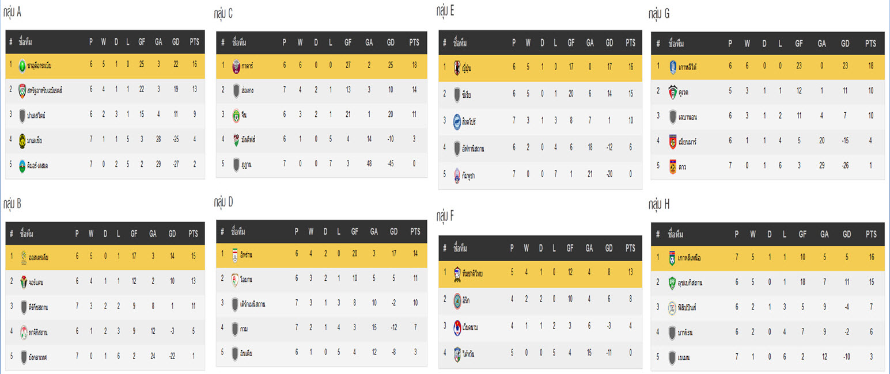
Task: Click the Maldives crest in Group C
Action: point(236,139)
